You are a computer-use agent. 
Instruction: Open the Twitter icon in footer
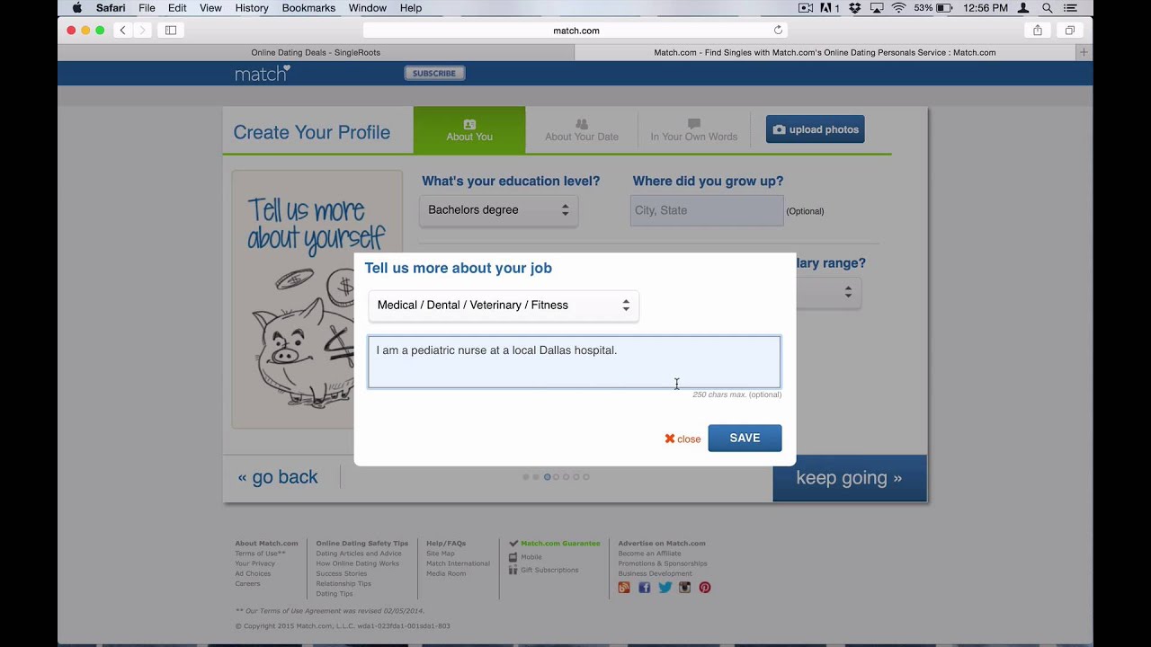point(665,588)
